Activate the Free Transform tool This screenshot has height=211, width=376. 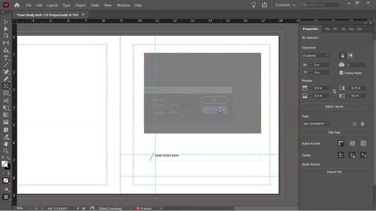pyautogui.click(x=6, y=108)
